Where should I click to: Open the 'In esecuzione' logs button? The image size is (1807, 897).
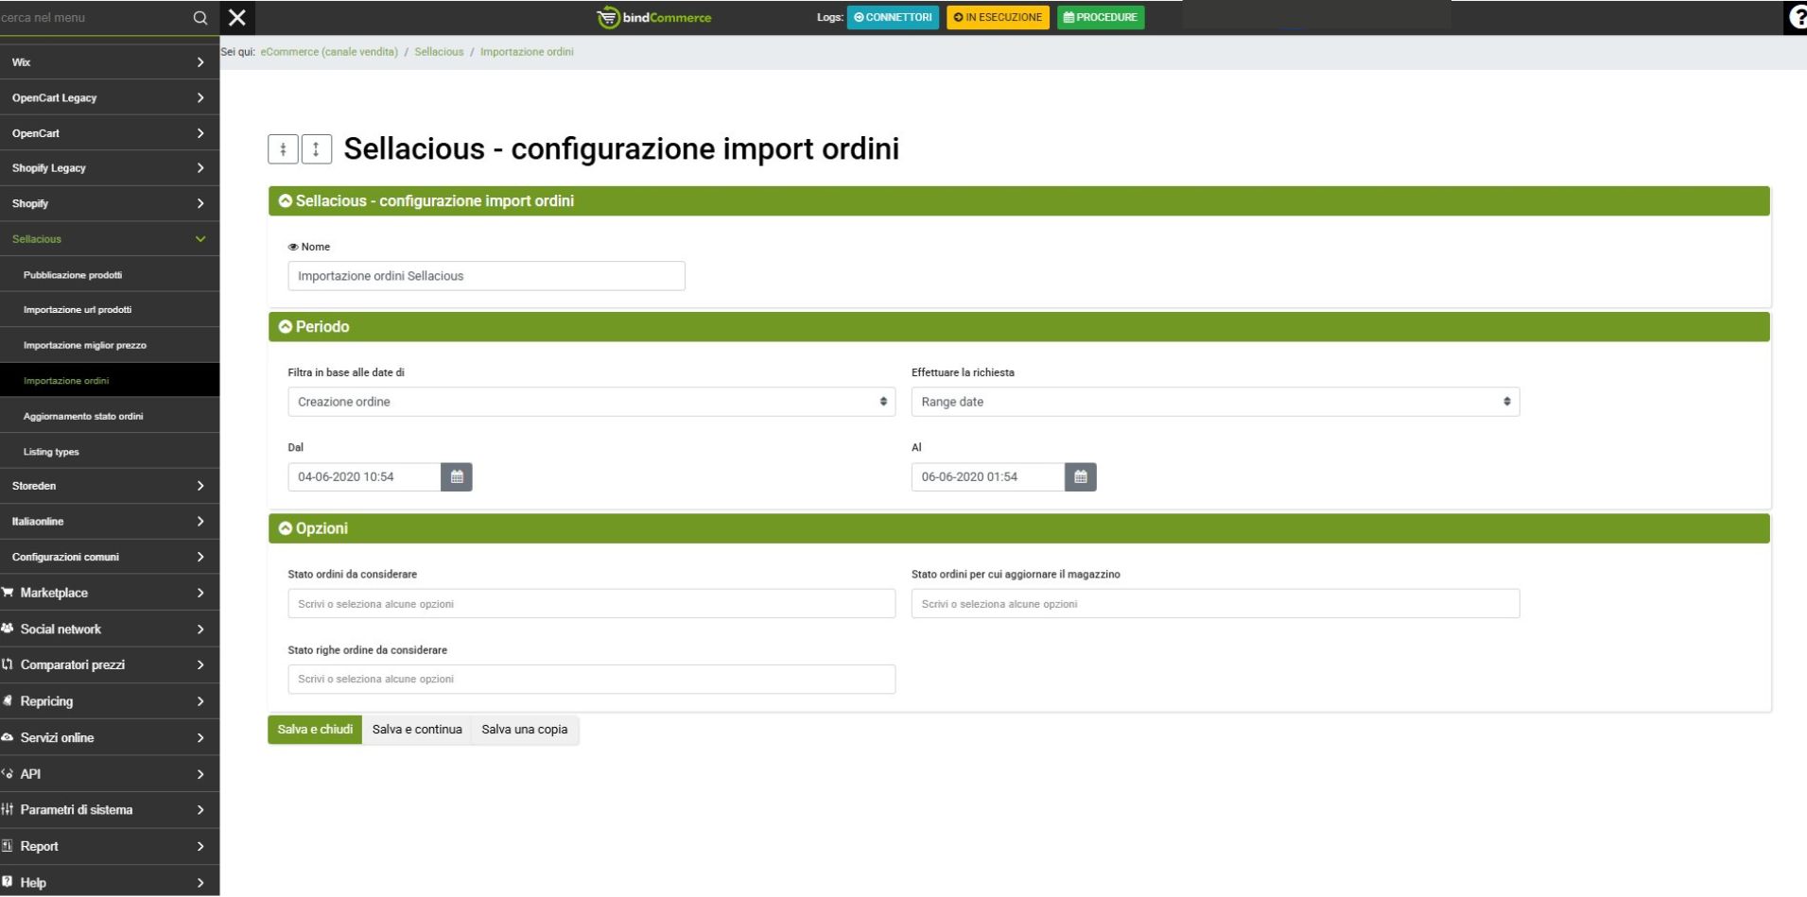click(x=998, y=18)
